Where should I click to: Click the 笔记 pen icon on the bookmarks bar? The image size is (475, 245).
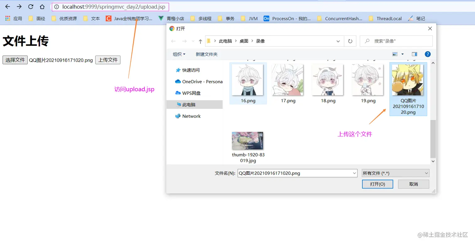tap(411, 18)
